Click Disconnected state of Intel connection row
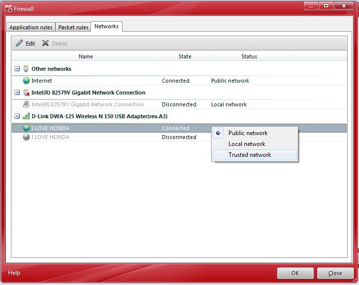This screenshot has width=359, height=285. pos(179,104)
